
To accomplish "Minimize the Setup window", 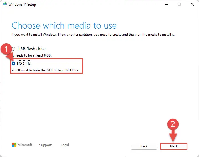I will [x=166, y=4].
